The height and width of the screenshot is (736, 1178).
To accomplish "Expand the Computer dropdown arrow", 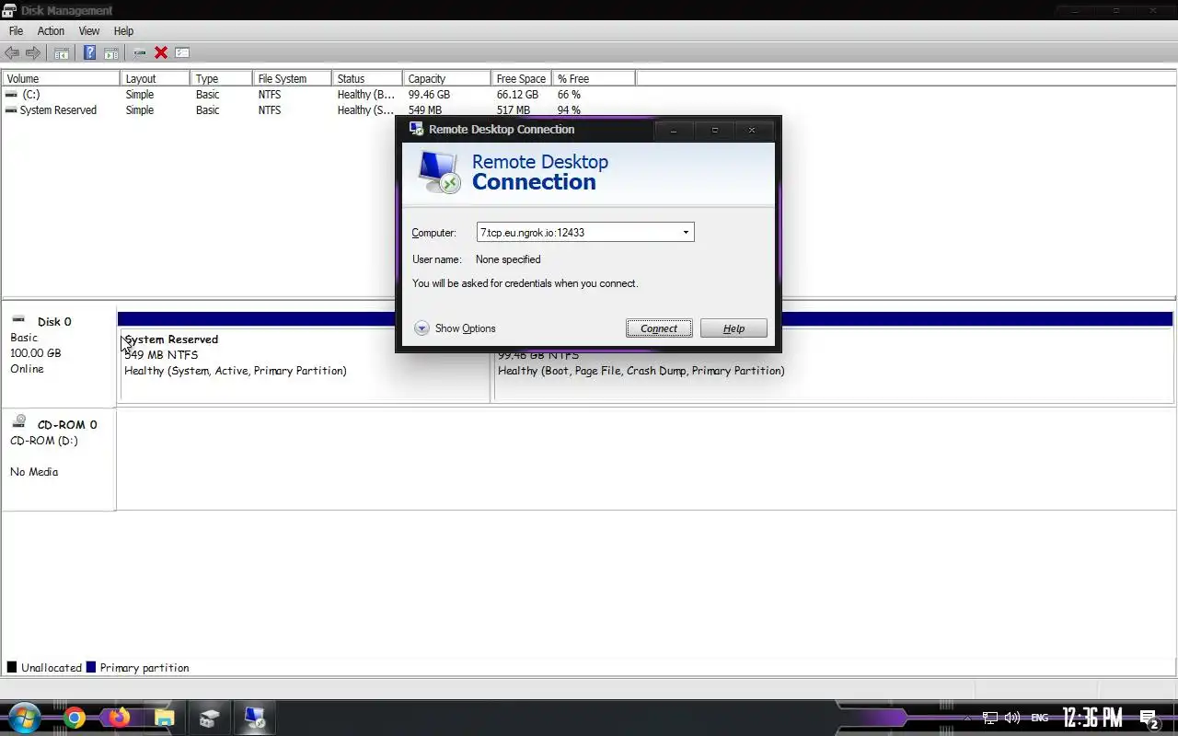I will pos(686,233).
